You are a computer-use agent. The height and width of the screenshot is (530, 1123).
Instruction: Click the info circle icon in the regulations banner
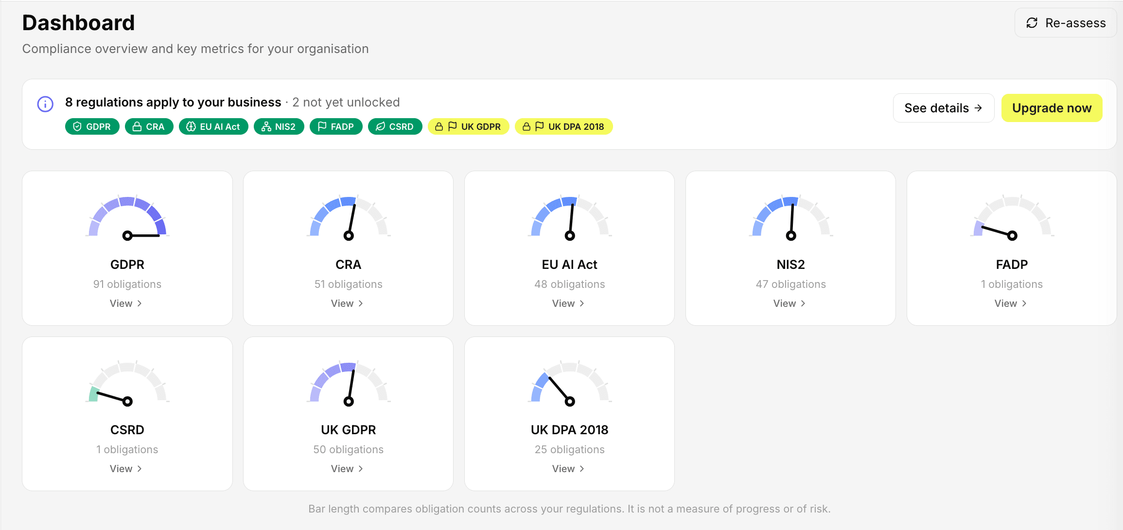coord(45,104)
